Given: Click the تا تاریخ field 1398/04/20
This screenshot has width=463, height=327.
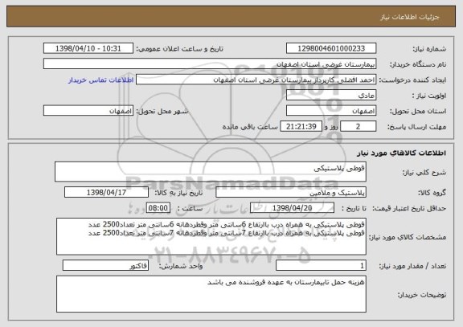Looking at the screenshot, I should click(x=292, y=208).
